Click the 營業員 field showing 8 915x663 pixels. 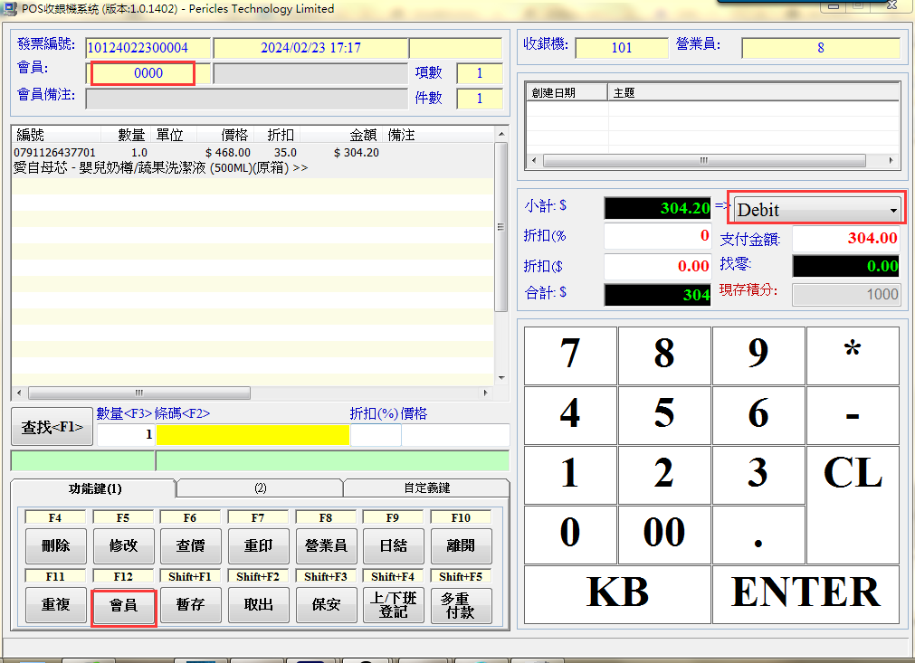click(x=821, y=48)
